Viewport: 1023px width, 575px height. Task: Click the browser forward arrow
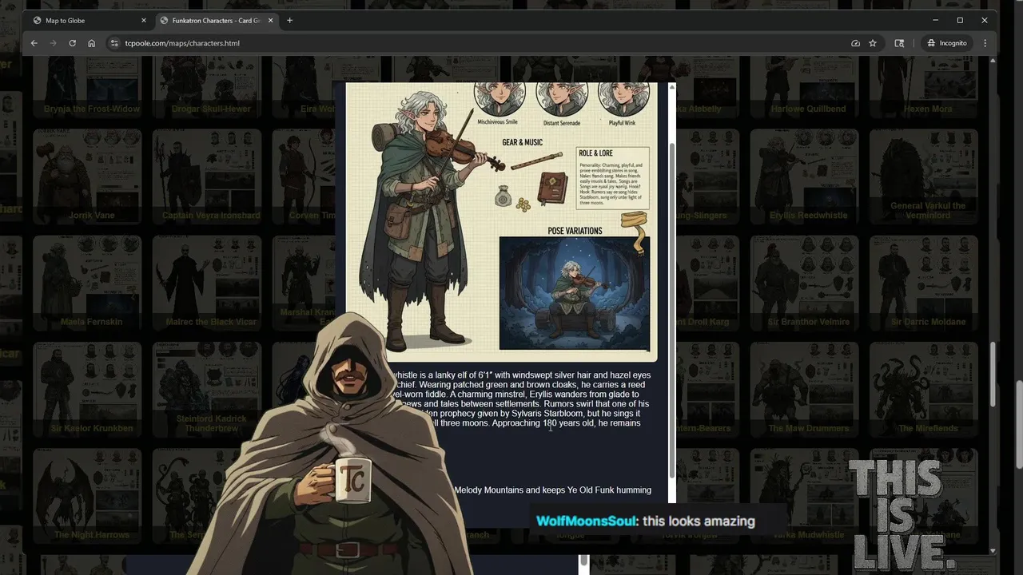tap(53, 43)
